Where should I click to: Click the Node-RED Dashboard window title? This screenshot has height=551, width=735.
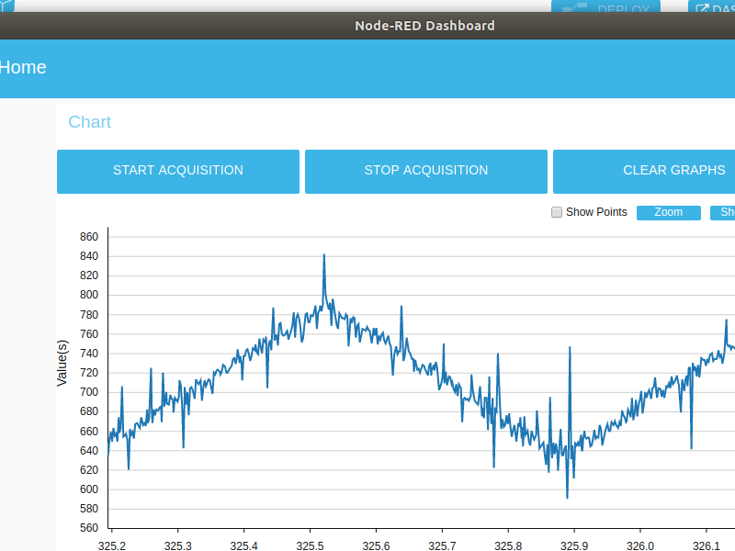[x=424, y=26]
